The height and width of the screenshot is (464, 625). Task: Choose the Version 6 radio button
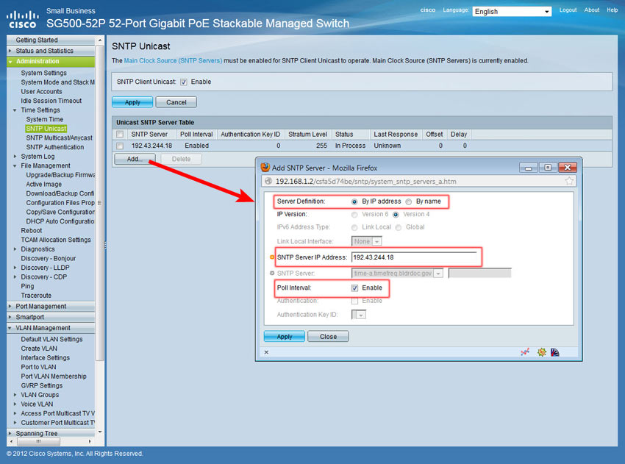354,215
